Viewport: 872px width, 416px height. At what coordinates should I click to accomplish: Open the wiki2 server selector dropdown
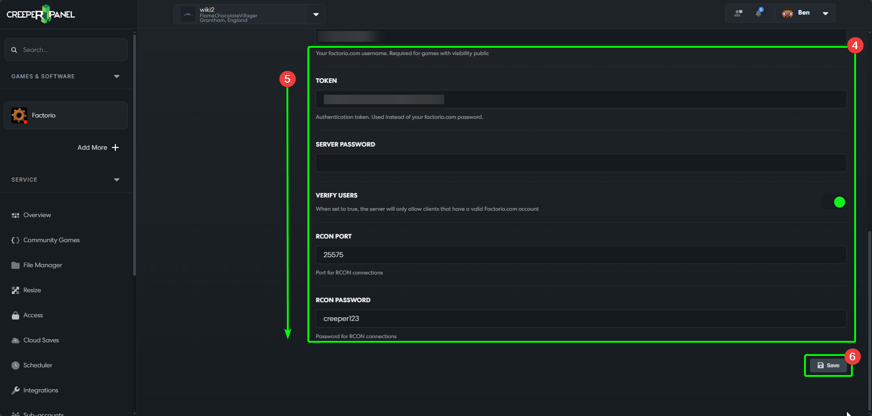pyautogui.click(x=315, y=14)
